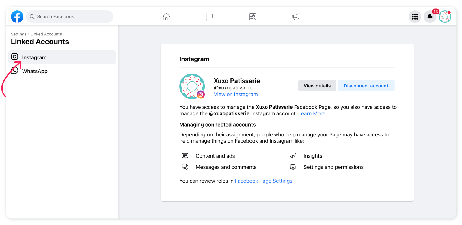Viewport: 462px width, 225px height.
Task: Open Facebook Page Settings link
Action: click(264, 181)
